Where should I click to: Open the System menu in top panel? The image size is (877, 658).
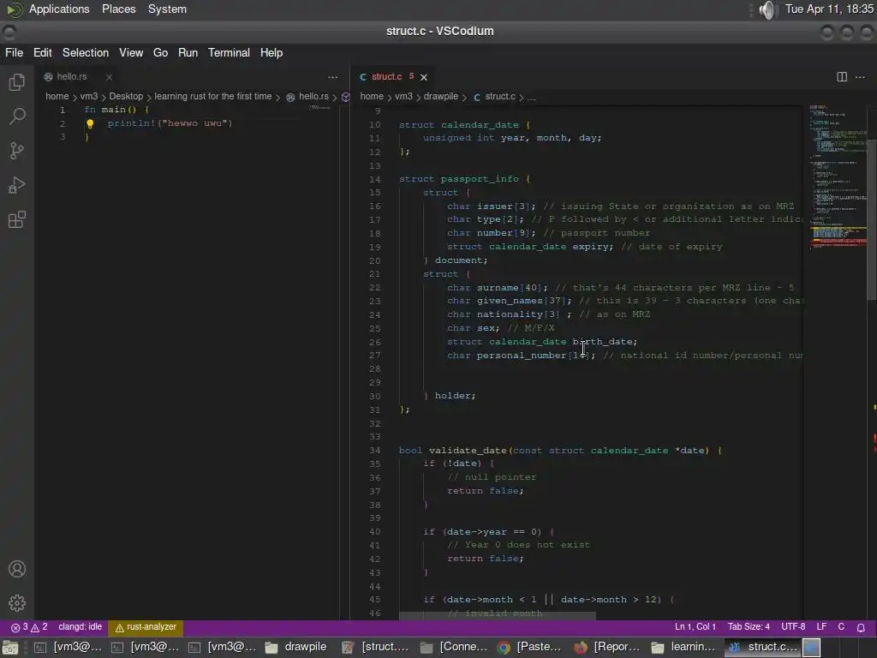tap(167, 9)
